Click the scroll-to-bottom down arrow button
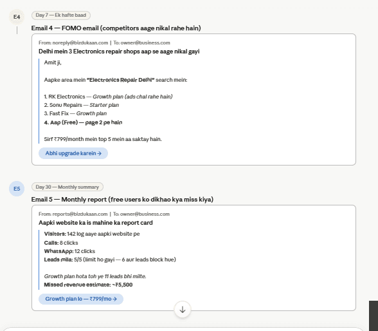The width and height of the screenshot is (378, 331). click(183, 309)
